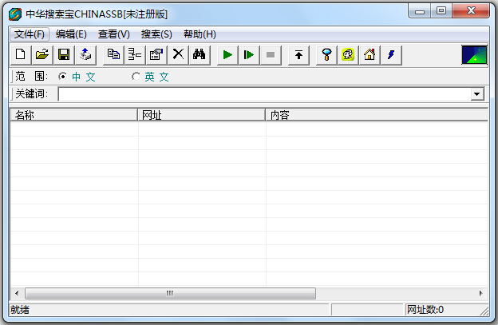Open the 文件(F) menu
This screenshot has height=325, width=498.
pos(30,34)
